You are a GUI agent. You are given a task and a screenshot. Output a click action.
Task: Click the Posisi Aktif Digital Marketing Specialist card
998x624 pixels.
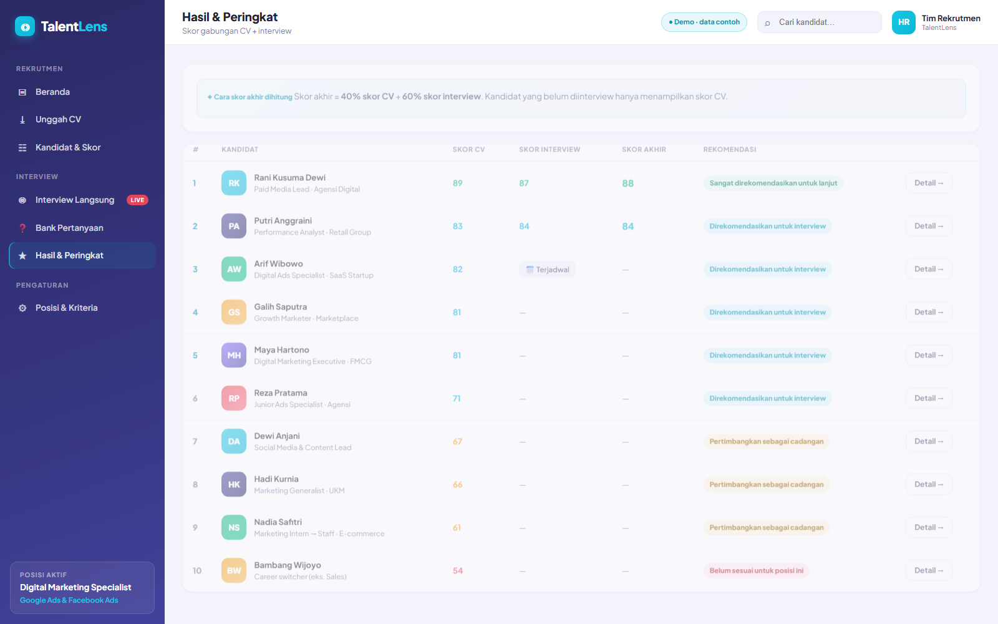82,588
